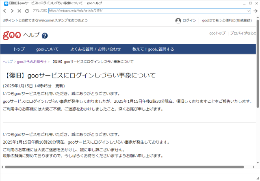Open よくある質問 / お問い合わせ menu item
The width and height of the screenshot is (260, 181).
coord(95,49)
